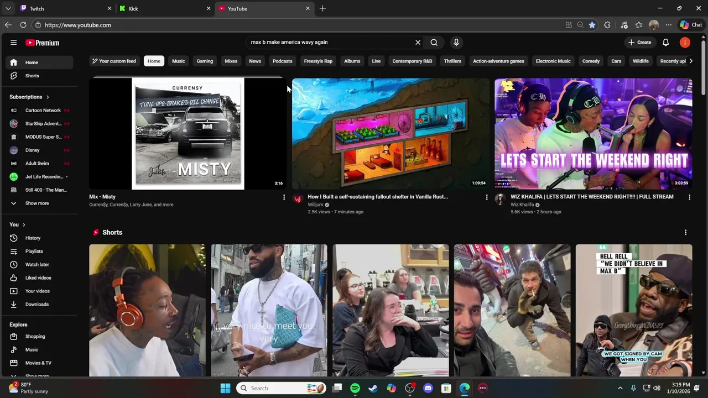Open Spotify from the taskbar
The height and width of the screenshot is (398, 708).
click(x=355, y=388)
